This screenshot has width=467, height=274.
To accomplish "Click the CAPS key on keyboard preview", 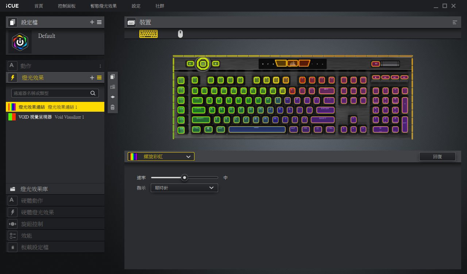I will pos(199,110).
